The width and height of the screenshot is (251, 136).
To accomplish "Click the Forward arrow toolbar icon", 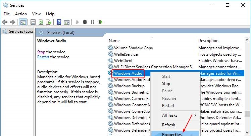I will [x=12, y=22].
